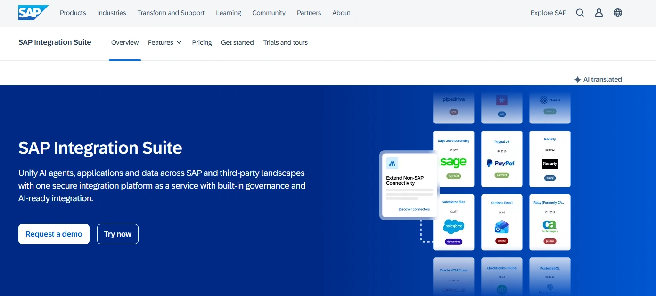Click the Extend Non-SAP Connectivity heading

[x=405, y=180]
